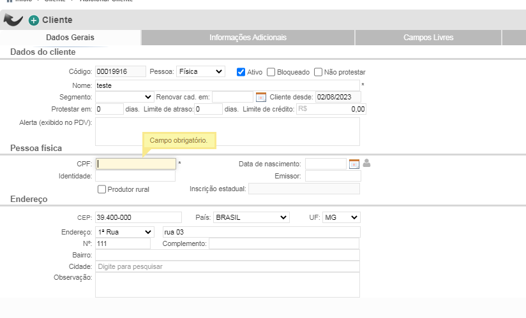Click the person icon beside birth date

(366, 163)
